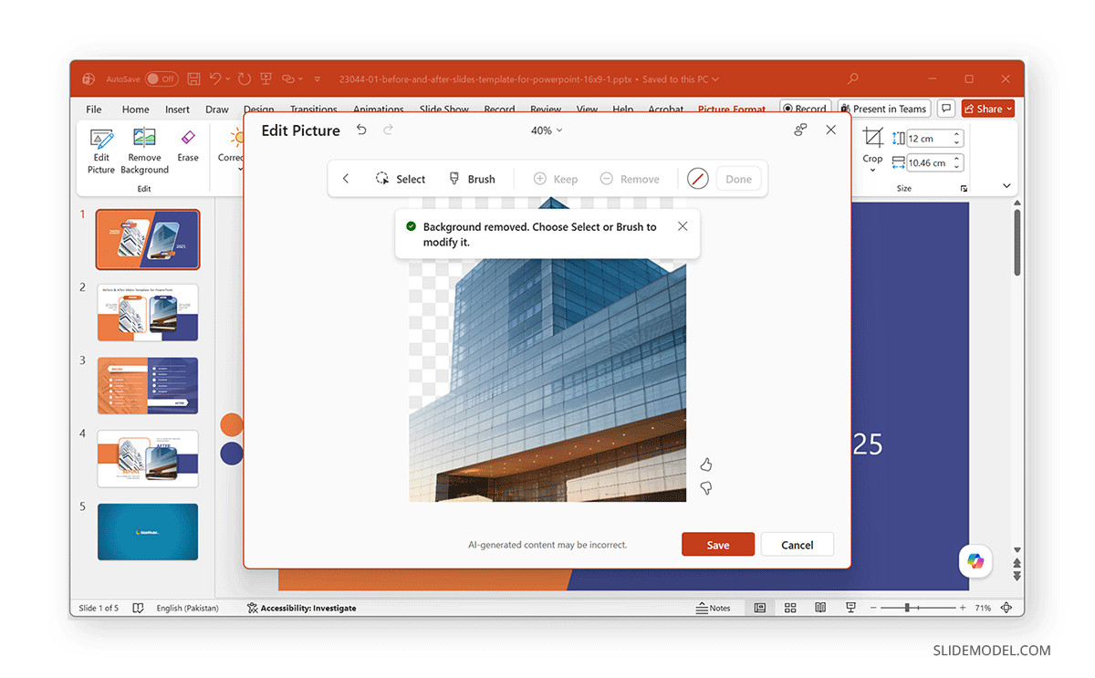This screenshot has height=678, width=1095.
Task: Click the Remove option in toolbar
Action: [x=630, y=179]
